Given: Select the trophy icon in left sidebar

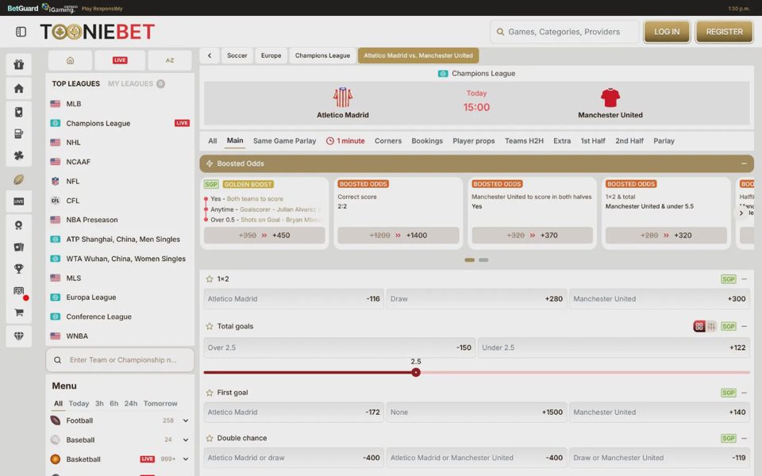Looking at the screenshot, I should [18, 269].
